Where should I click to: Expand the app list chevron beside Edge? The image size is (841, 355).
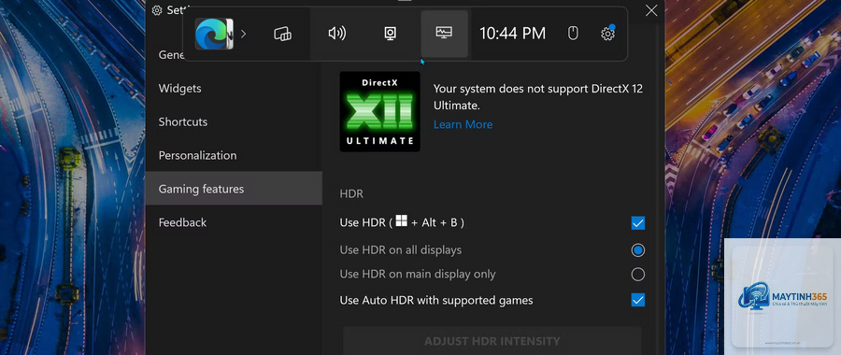point(244,34)
